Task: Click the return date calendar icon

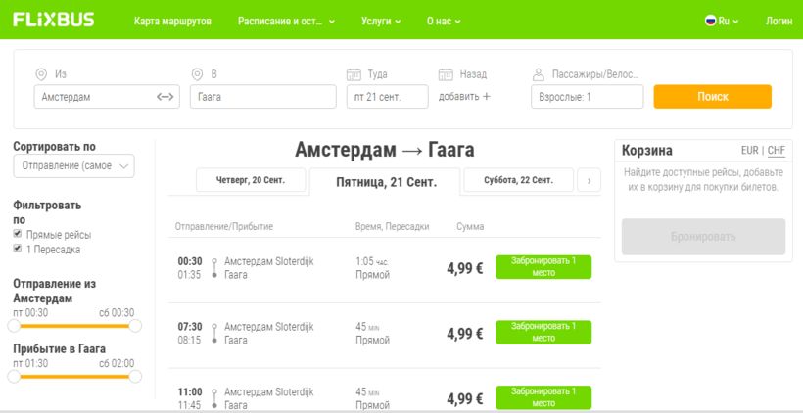Action: pyautogui.click(x=446, y=74)
